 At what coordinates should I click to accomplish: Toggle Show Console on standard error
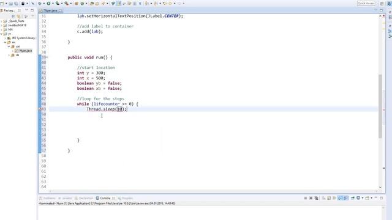pos(345,198)
